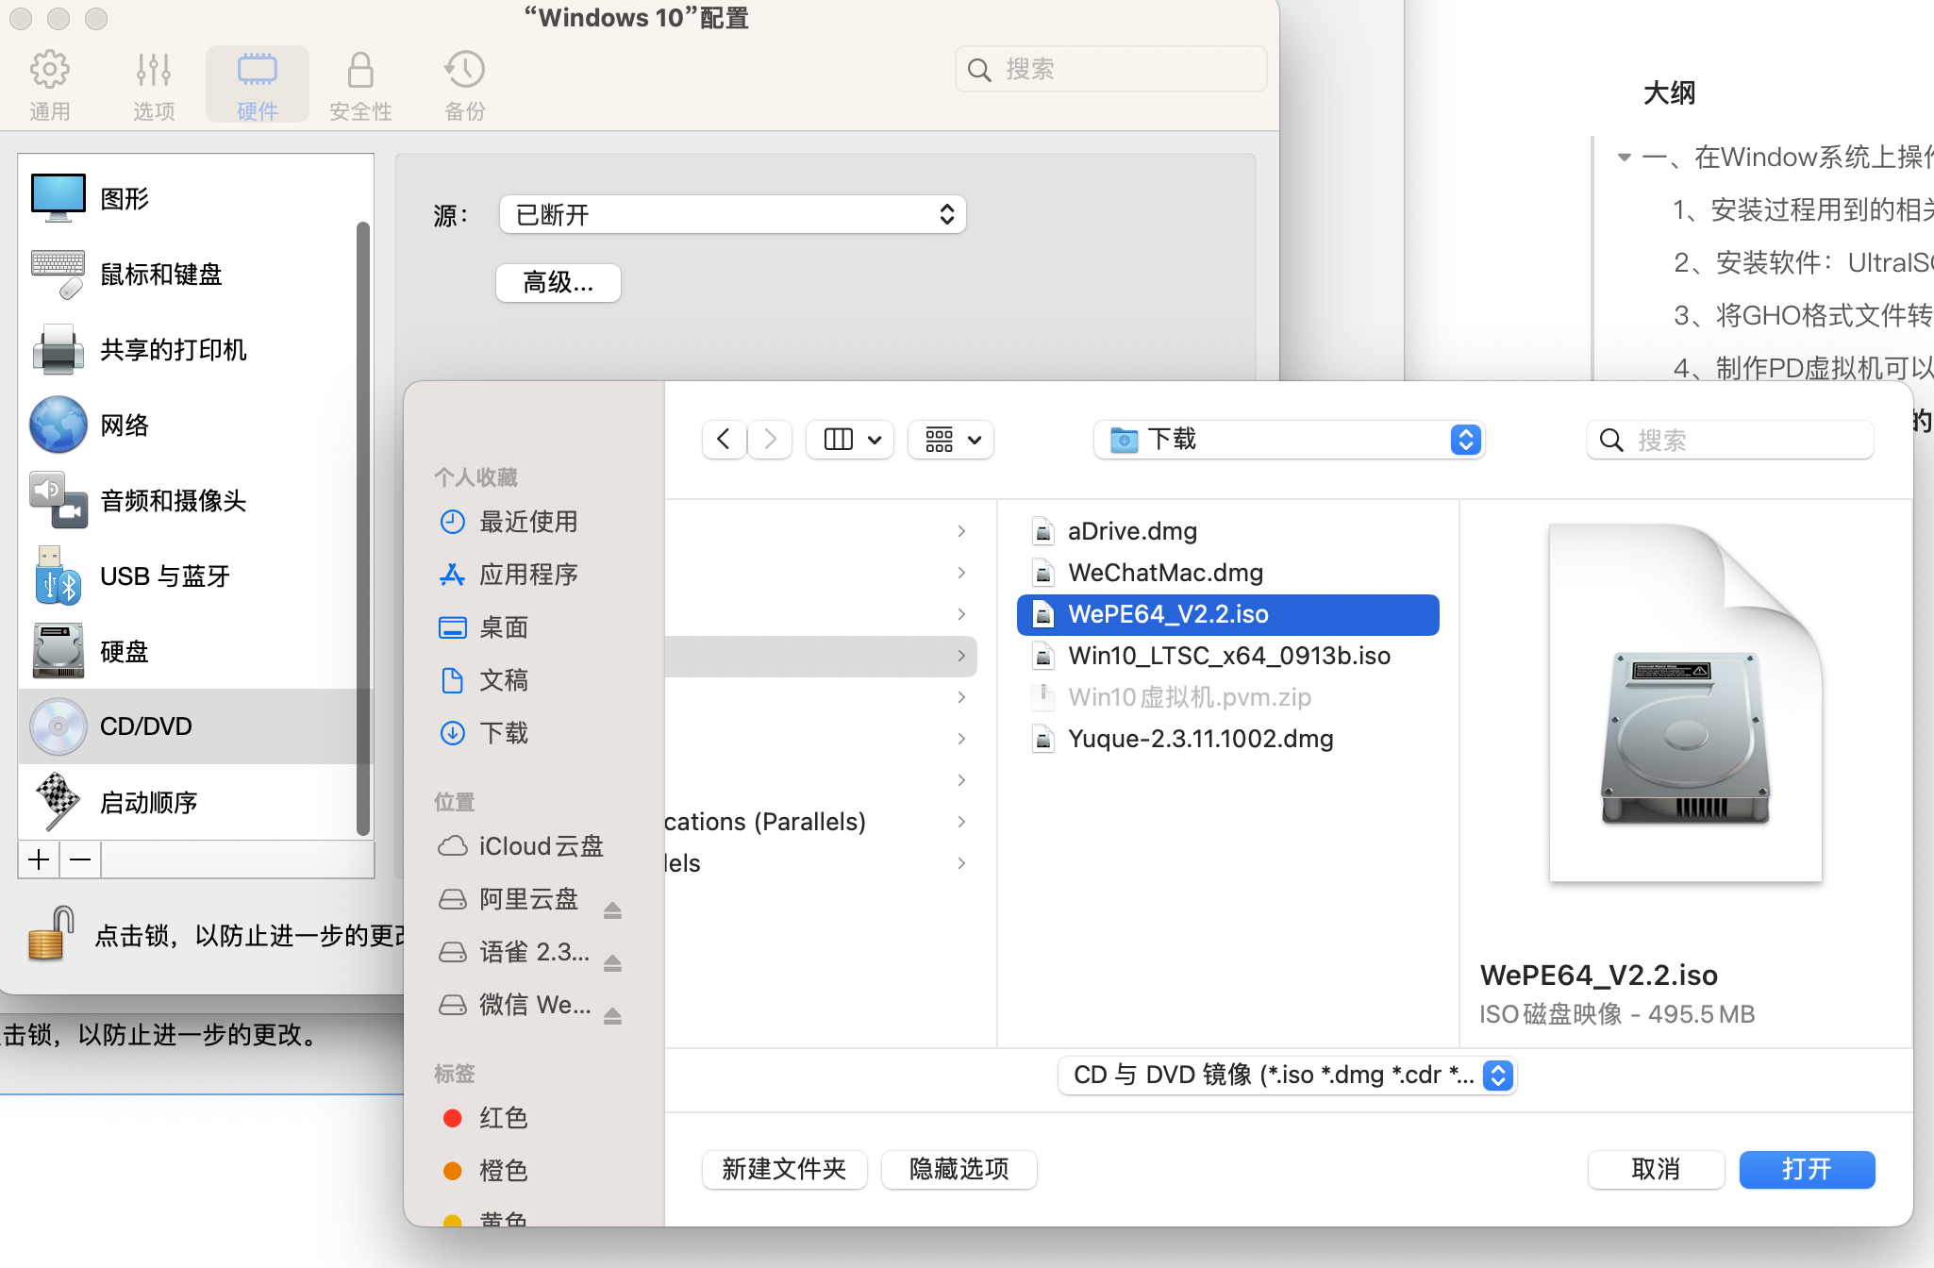Image resolution: width=1934 pixels, height=1268 pixels.
Task: Open the column view mode dropdown
Action: tap(851, 440)
